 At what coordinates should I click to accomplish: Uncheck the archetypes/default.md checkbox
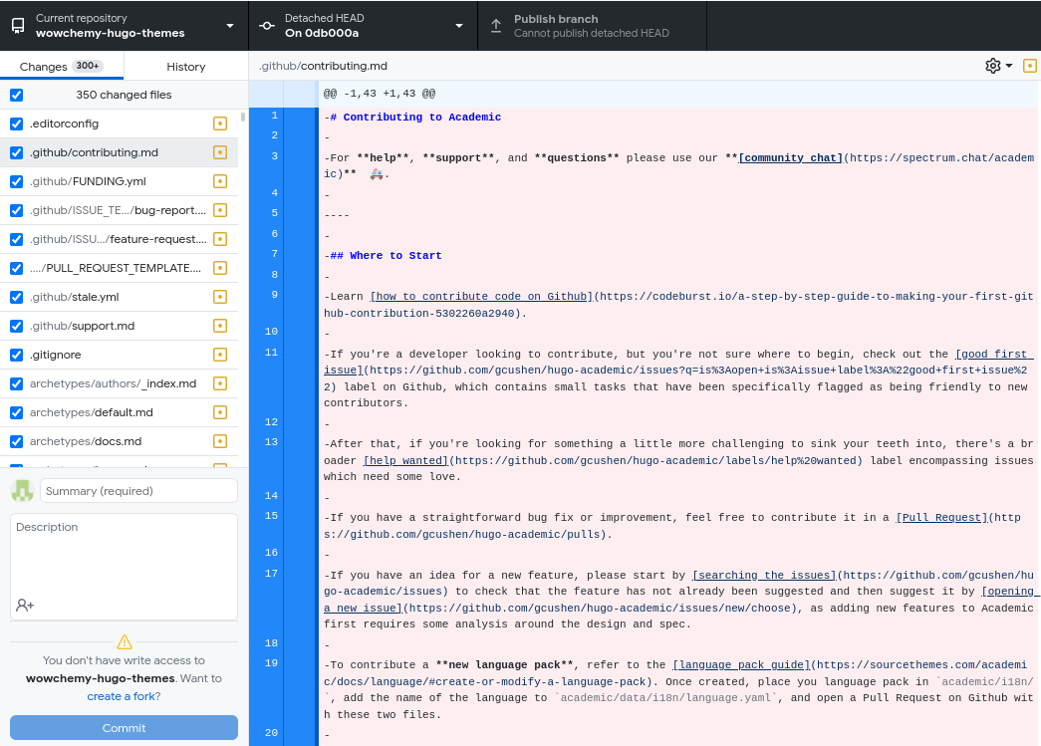pos(17,412)
